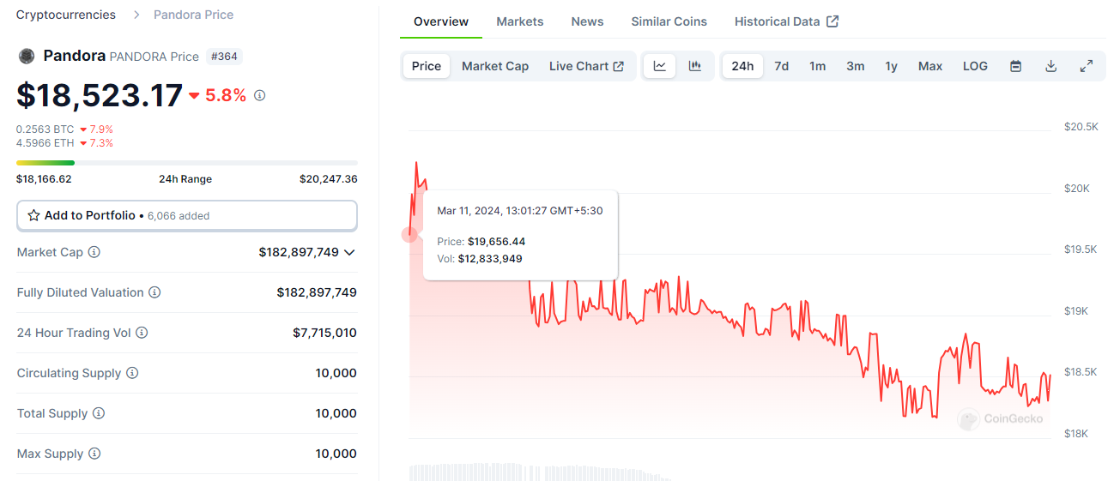Open the calendar date range picker
Image resolution: width=1120 pixels, height=481 pixels.
[x=1015, y=66]
